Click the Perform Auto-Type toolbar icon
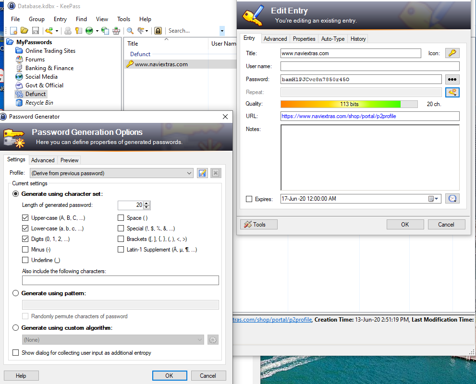Viewport: 476px width, 384px height. pyautogui.click(x=116, y=31)
